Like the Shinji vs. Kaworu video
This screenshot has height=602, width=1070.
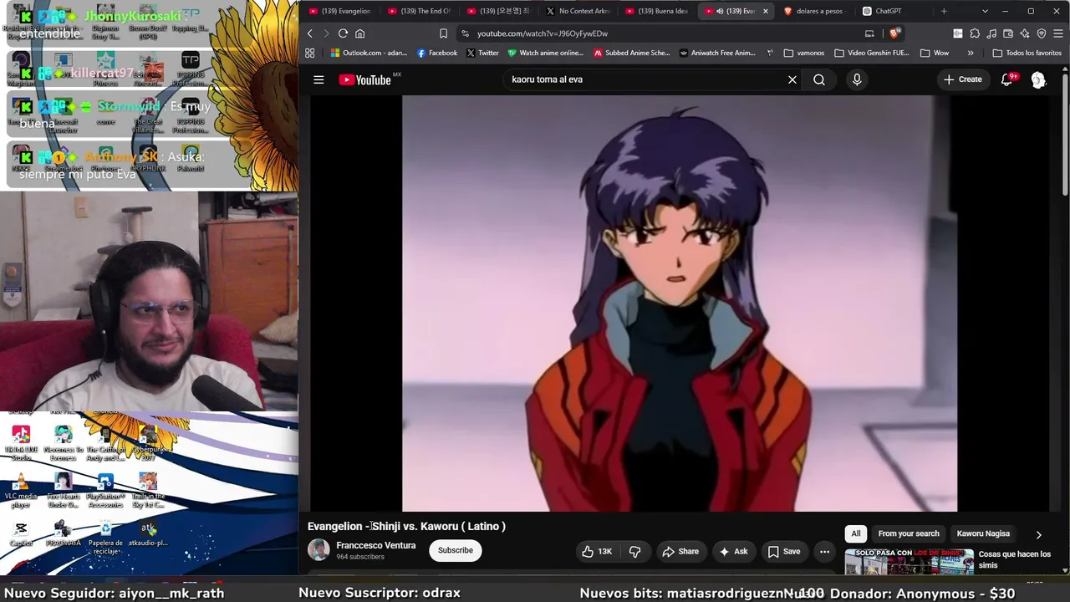(597, 552)
